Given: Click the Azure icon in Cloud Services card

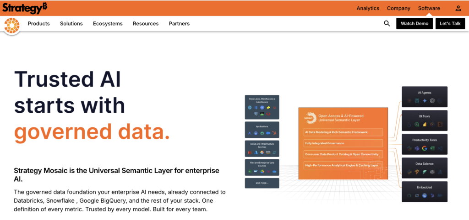Looking at the screenshot, I should coord(256,152).
